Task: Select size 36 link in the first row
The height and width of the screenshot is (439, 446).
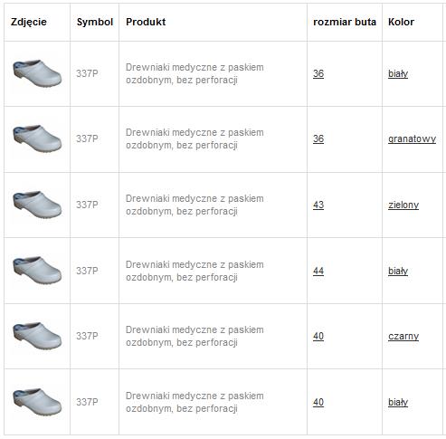Action: click(x=318, y=73)
